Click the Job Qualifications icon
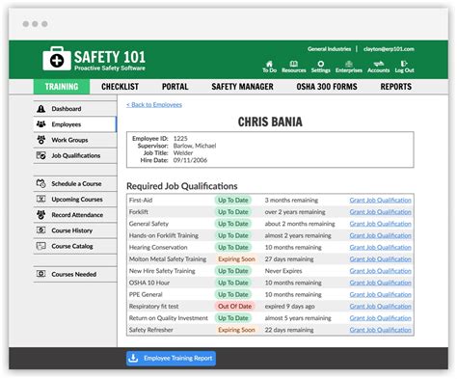 [41, 155]
